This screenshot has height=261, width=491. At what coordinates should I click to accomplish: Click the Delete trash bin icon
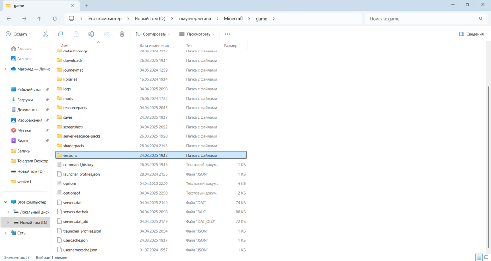(122, 34)
